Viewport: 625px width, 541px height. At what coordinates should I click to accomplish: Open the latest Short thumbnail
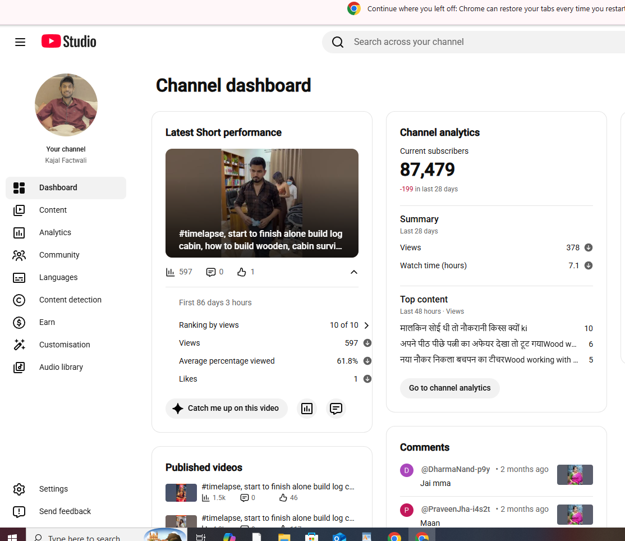pyautogui.click(x=262, y=203)
